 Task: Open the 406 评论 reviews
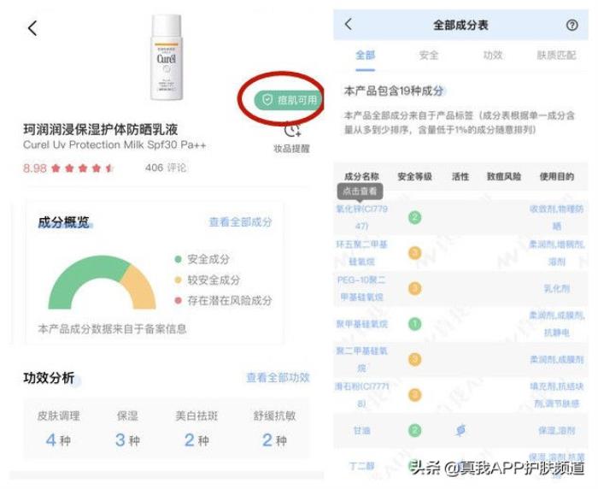click(166, 168)
